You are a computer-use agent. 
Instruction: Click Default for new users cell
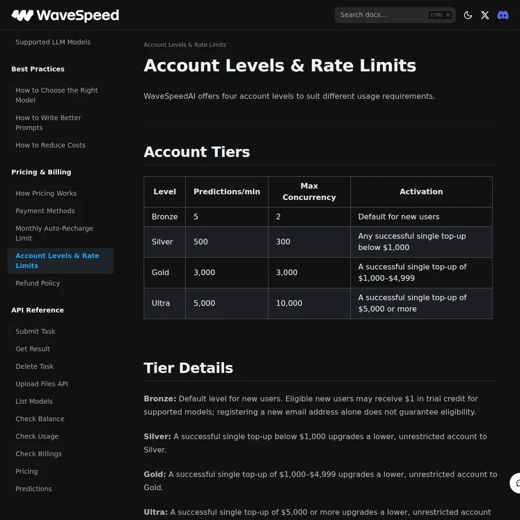(421, 217)
